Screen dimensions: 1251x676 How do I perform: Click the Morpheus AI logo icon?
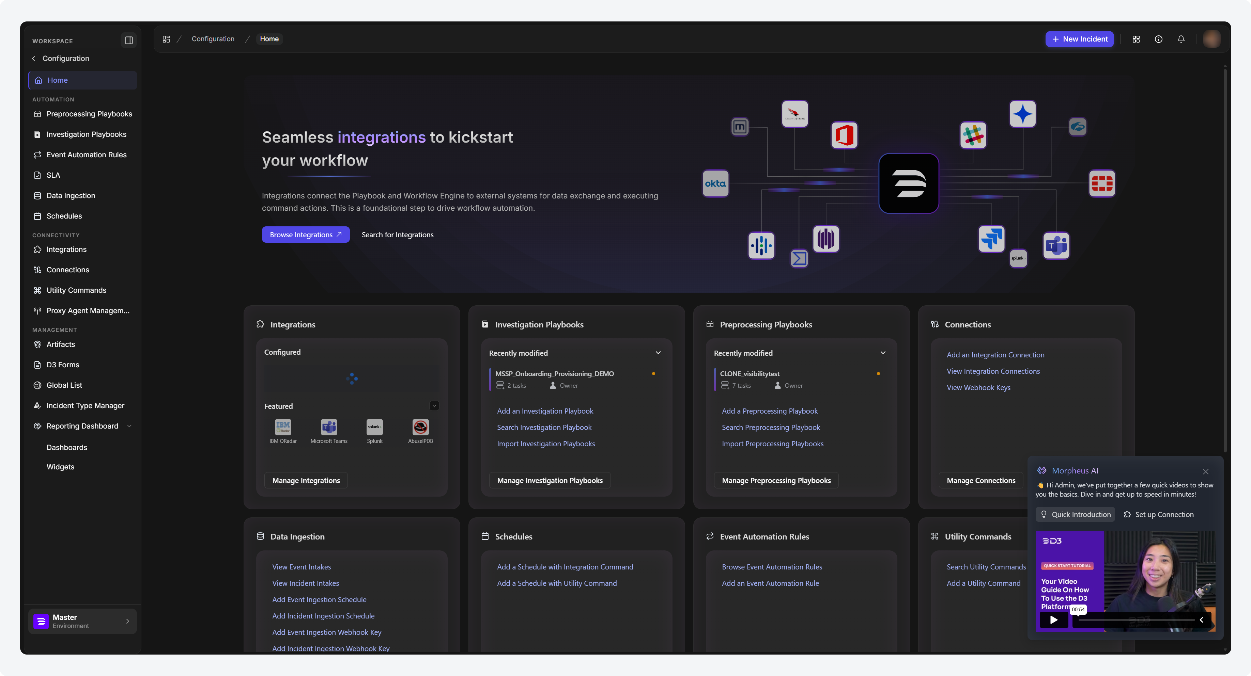pyautogui.click(x=1042, y=470)
